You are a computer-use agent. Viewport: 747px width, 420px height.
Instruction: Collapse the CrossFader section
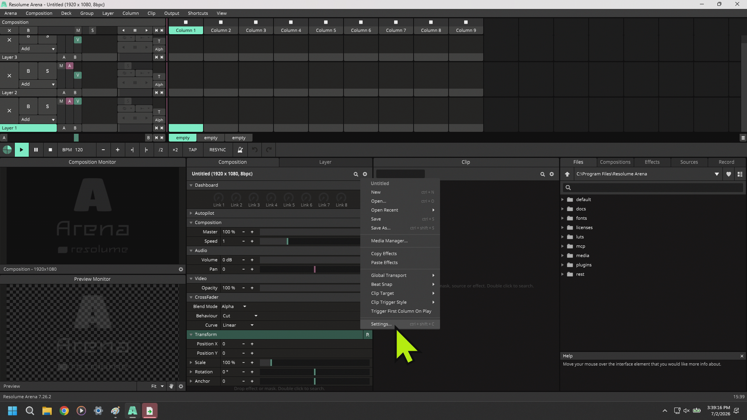pyautogui.click(x=191, y=297)
